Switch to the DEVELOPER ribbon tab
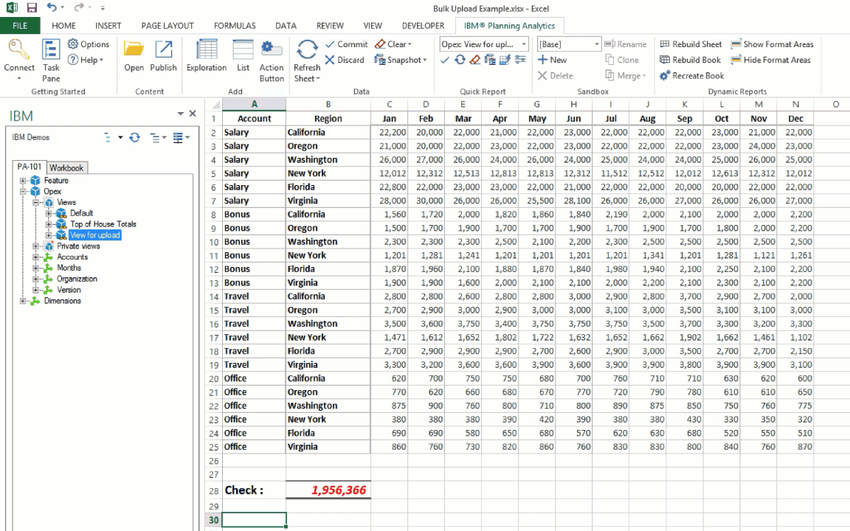 pyautogui.click(x=423, y=26)
